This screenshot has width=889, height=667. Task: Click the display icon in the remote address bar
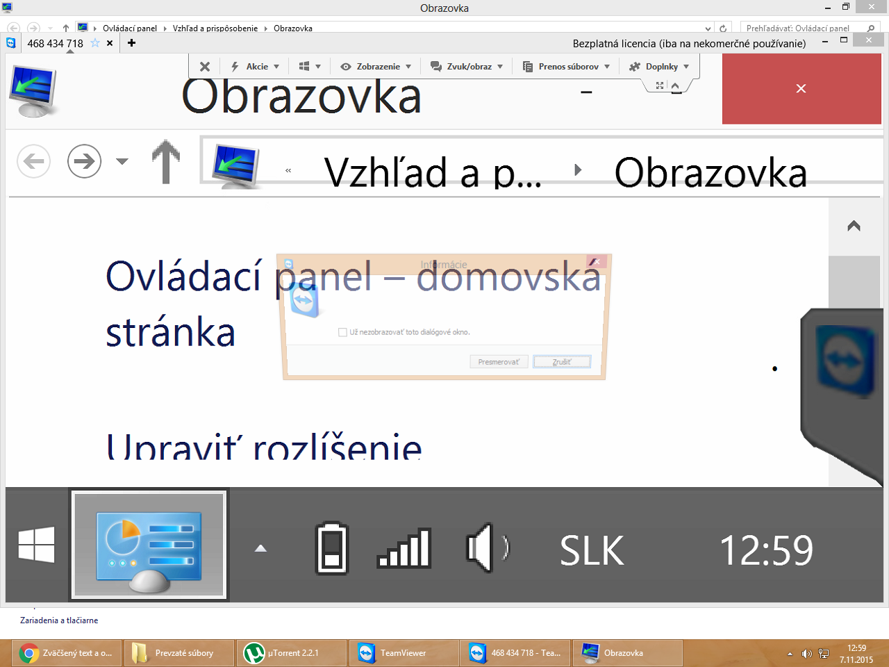click(x=237, y=165)
